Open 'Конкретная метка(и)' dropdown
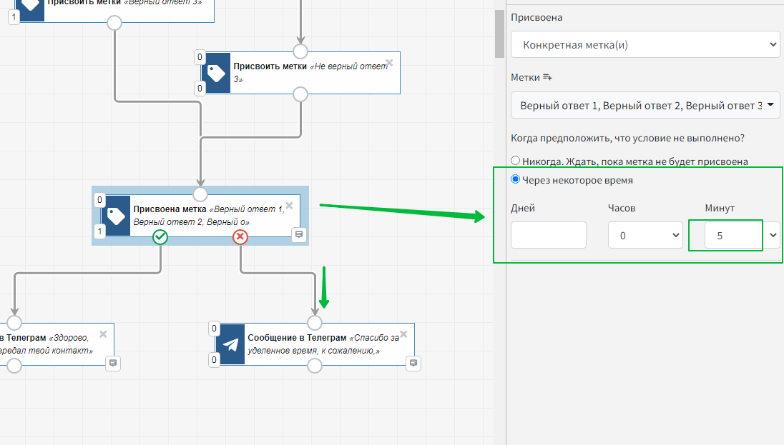The image size is (784, 445). (x=645, y=45)
